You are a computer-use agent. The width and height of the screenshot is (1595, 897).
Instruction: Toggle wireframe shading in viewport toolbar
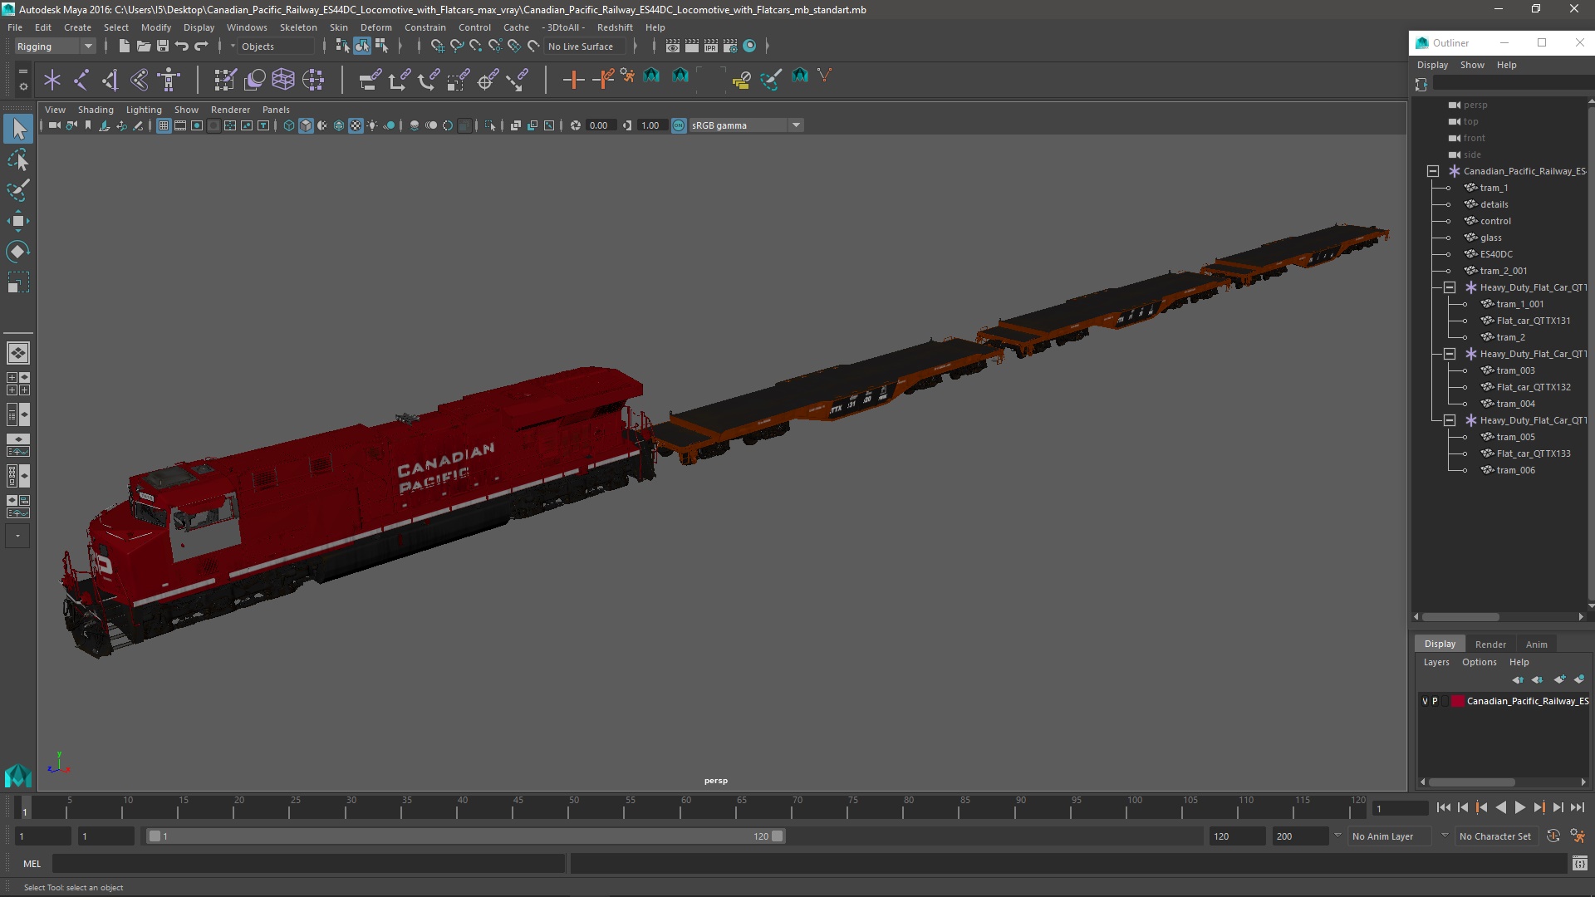click(289, 125)
